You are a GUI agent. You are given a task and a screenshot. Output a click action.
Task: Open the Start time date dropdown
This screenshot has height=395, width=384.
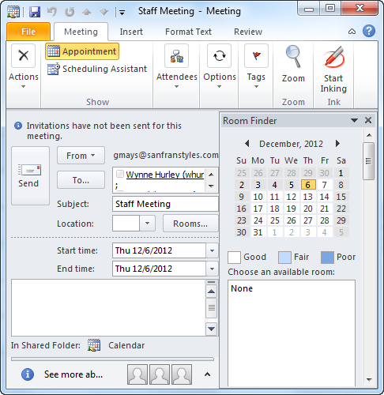coord(212,250)
